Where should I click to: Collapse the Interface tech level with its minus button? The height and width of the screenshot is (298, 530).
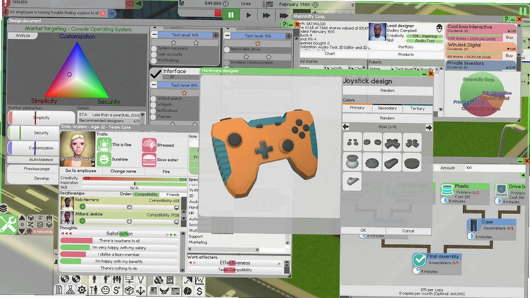point(154,85)
